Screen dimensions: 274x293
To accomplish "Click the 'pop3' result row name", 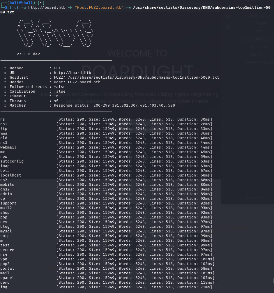I will [x=5, y=264].
